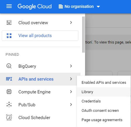Viewport: 131px width, 127px height.
Task: Click the No organisation label
Action: pos(79,6)
